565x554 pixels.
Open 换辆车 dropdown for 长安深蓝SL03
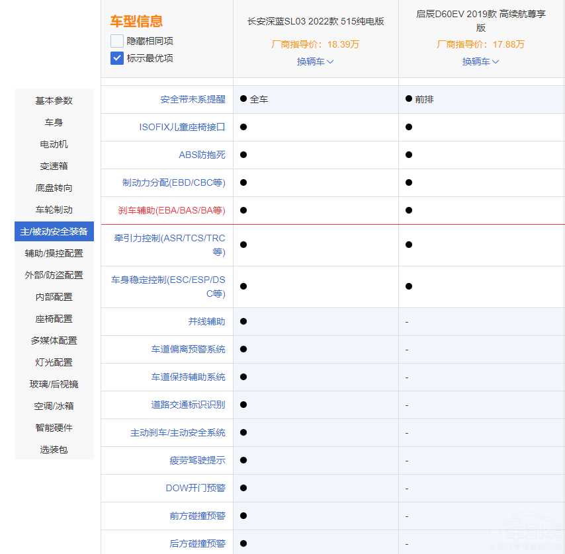pyautogui.click(x=315, y=61)
